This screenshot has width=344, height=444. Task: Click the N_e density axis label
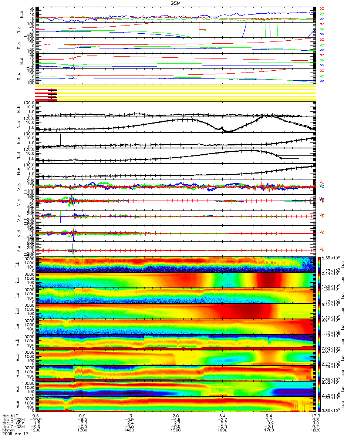point(18,172)
